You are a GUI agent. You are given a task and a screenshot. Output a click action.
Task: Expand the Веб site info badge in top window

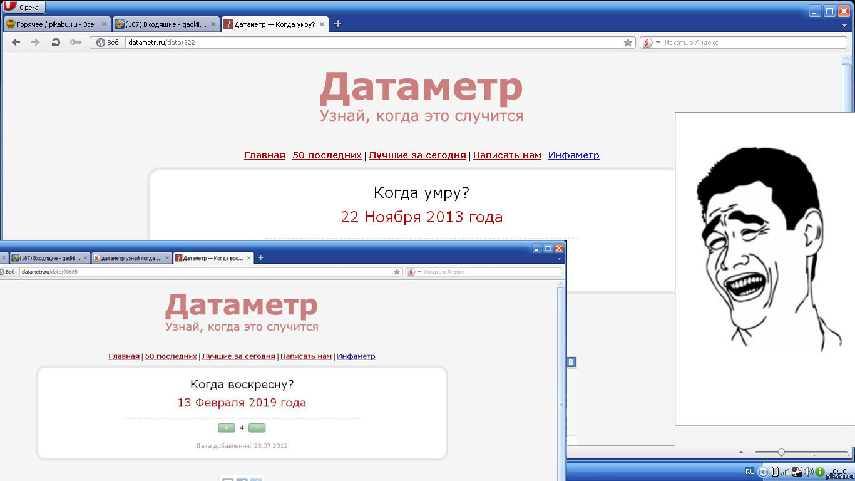click(107, 43)
